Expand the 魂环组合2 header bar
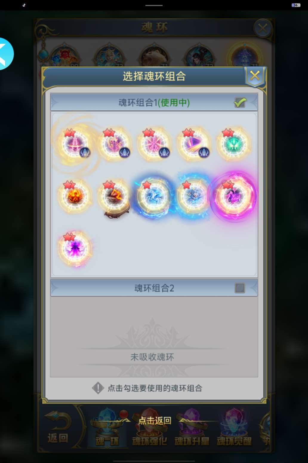The width and height of the screenshot is (308, 463). point(154,288)
